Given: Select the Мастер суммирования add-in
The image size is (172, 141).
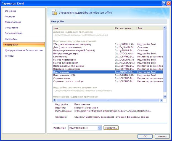Looking at the screenshot, I should click(x=108, y=63).
